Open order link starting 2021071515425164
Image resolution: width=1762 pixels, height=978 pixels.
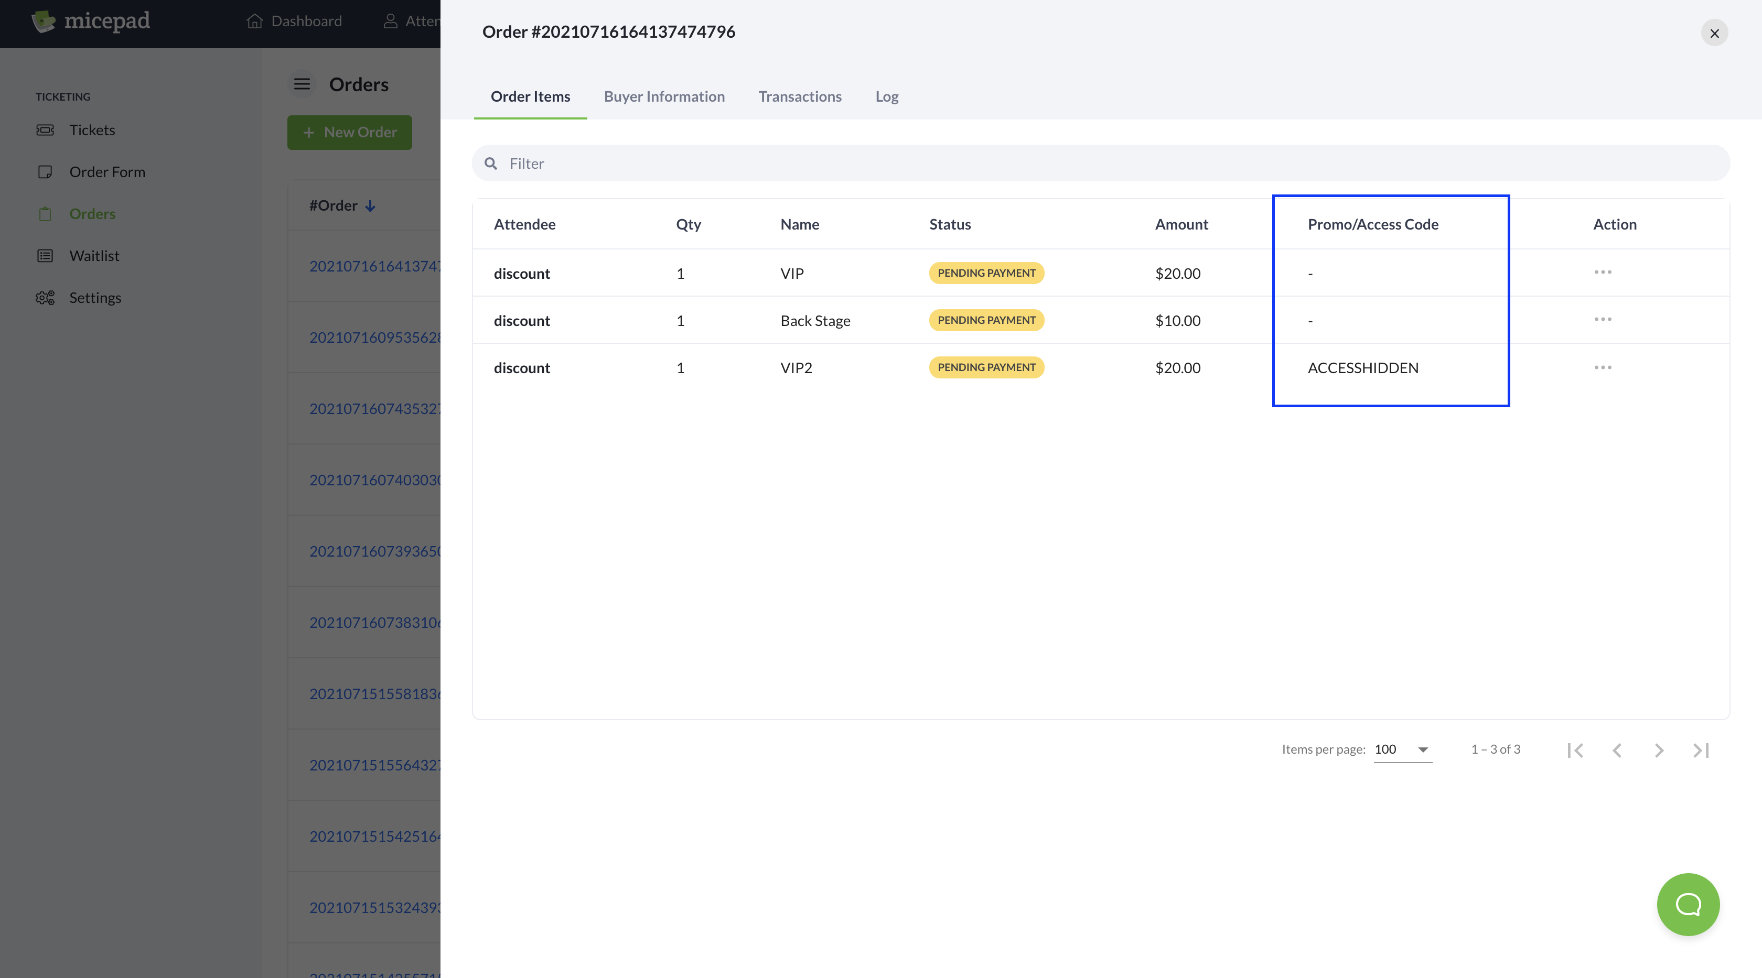375,836
